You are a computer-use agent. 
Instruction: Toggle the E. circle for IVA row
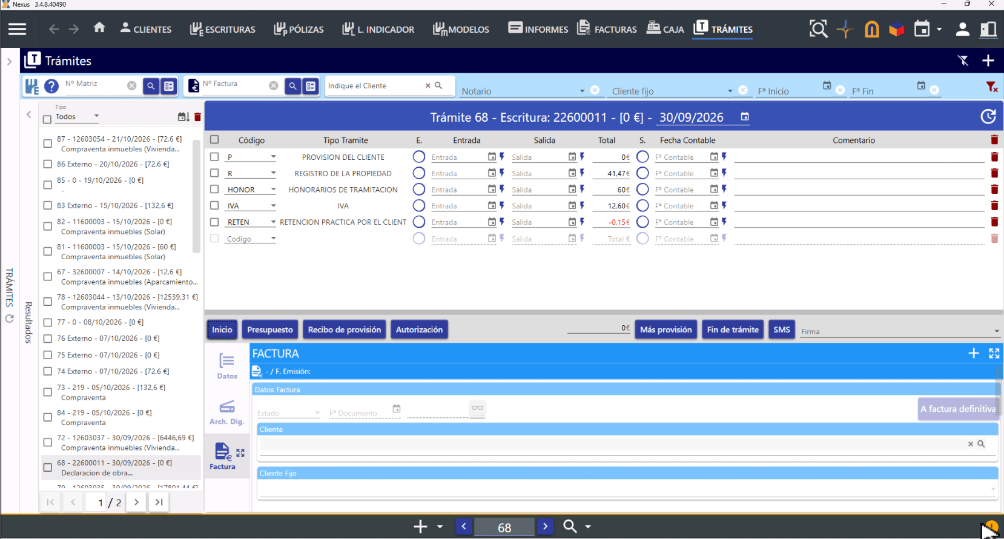tap(418, 206)
